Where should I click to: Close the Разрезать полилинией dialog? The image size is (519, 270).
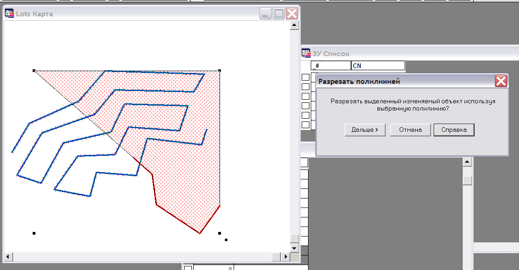pyautogui.click(x=501, y=81)
